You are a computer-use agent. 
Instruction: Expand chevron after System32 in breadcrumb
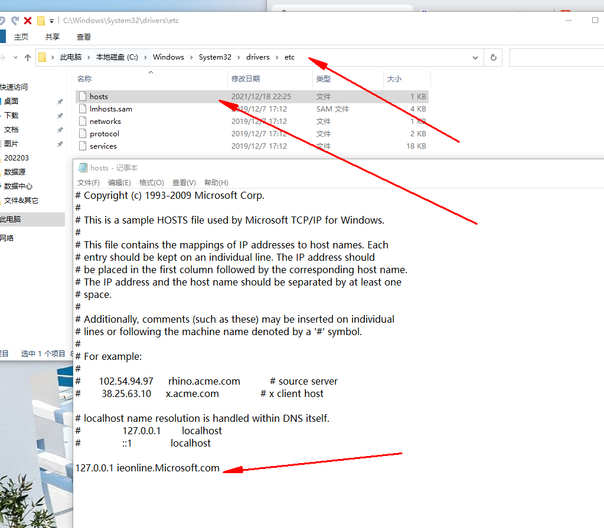(x=239, y=58)
